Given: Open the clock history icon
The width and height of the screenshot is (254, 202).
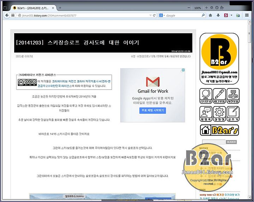Looking at the screenshot, I should [x=217, y=8].
